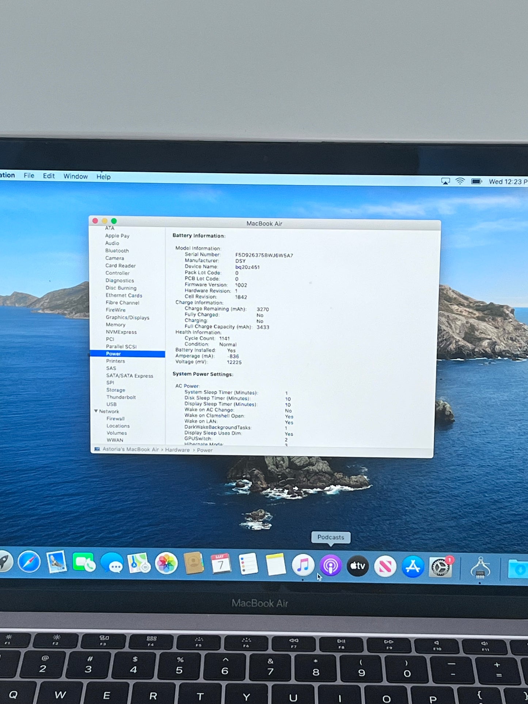Click Full Charge Capacity value 3433
The width and height of the screenshot is (528, 704).
tap(263, 327)
